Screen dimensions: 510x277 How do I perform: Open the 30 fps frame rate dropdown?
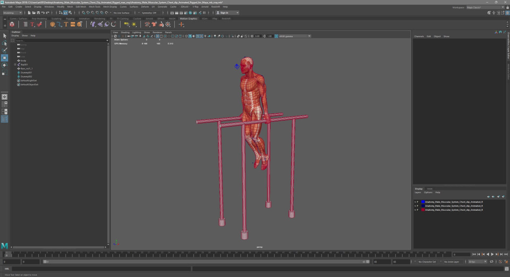(x=477, y=262)
